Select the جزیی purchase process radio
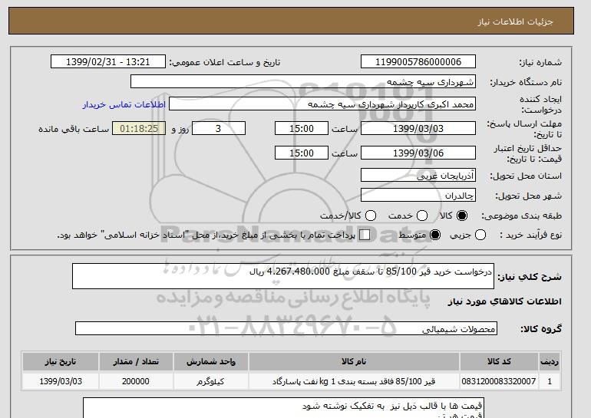 point(480,235)
